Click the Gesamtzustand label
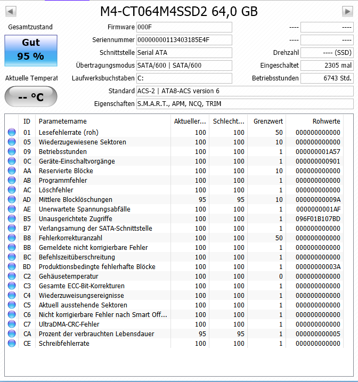This screenshot has height=382, width=358. click(x=30, y=27)
